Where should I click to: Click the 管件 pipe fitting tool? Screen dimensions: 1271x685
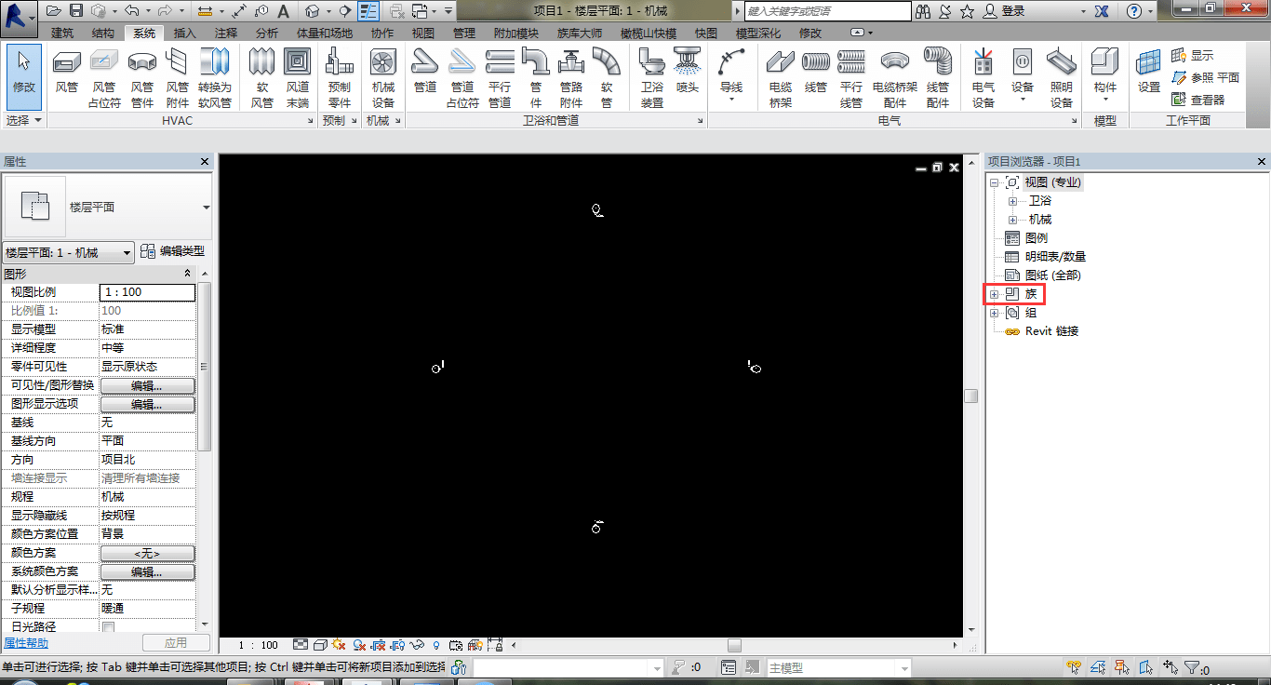535,77
